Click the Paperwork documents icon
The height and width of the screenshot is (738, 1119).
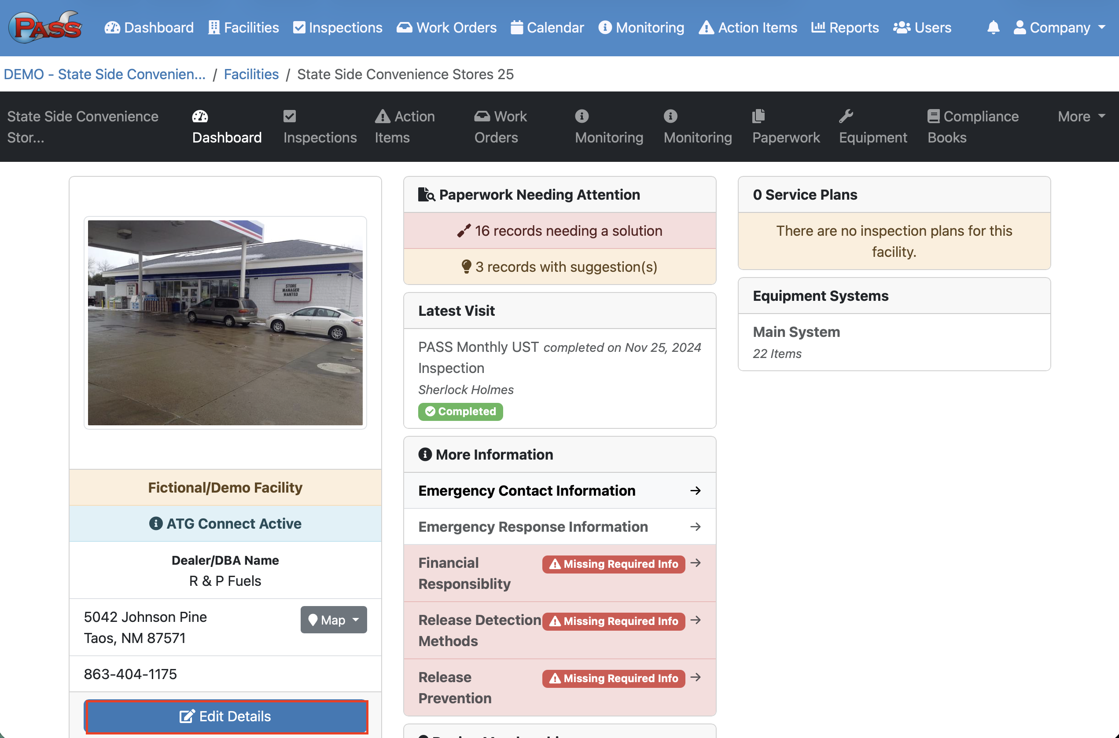[758, 116]
